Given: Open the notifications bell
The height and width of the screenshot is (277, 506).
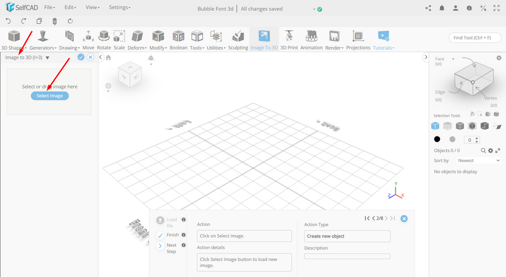Looking at the screenshot, I should pos(442,8).
